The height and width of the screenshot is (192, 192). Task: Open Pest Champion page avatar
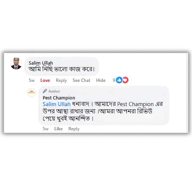31,92
